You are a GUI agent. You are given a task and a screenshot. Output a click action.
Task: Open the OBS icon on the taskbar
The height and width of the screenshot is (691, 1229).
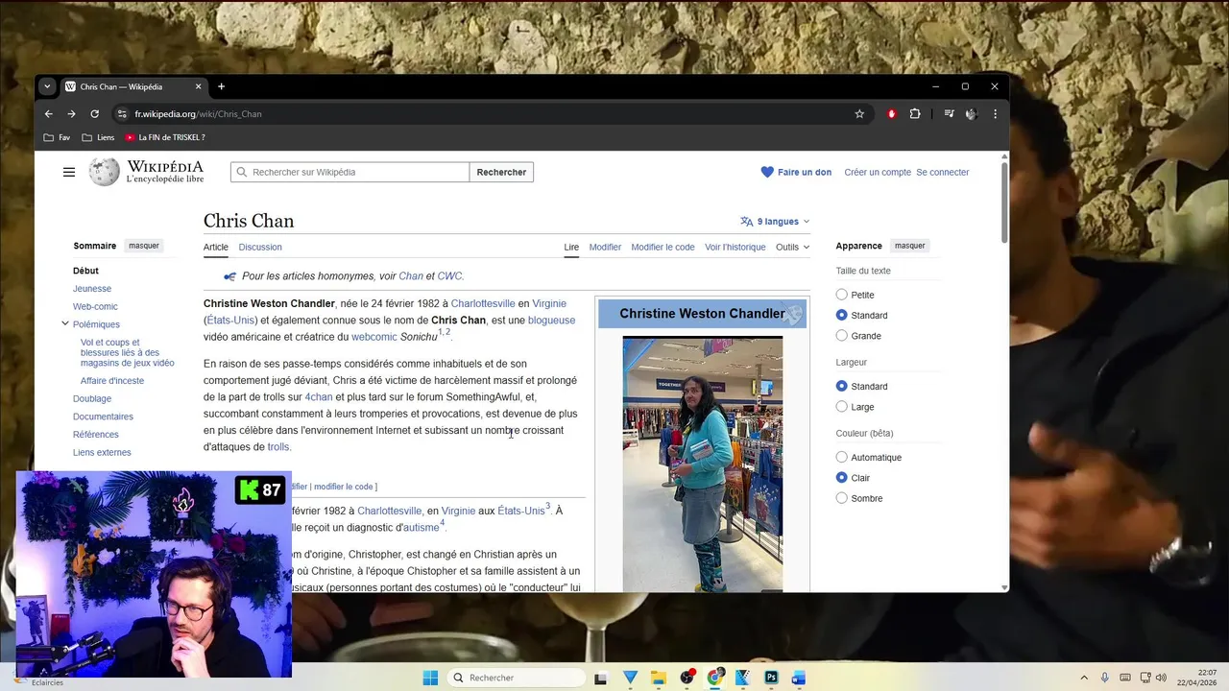click(x=687, y=678)
